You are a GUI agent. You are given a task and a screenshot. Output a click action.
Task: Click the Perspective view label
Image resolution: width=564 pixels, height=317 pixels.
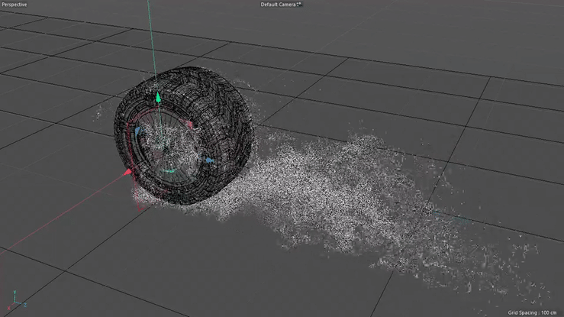pos(15,5)
